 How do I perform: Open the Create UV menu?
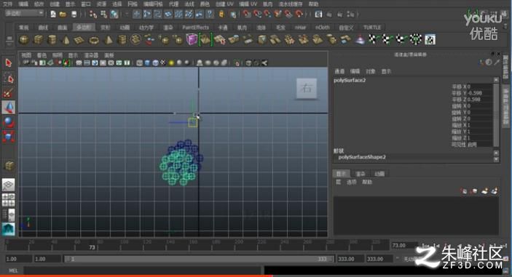pyautogui.click(x=224, y=4)
